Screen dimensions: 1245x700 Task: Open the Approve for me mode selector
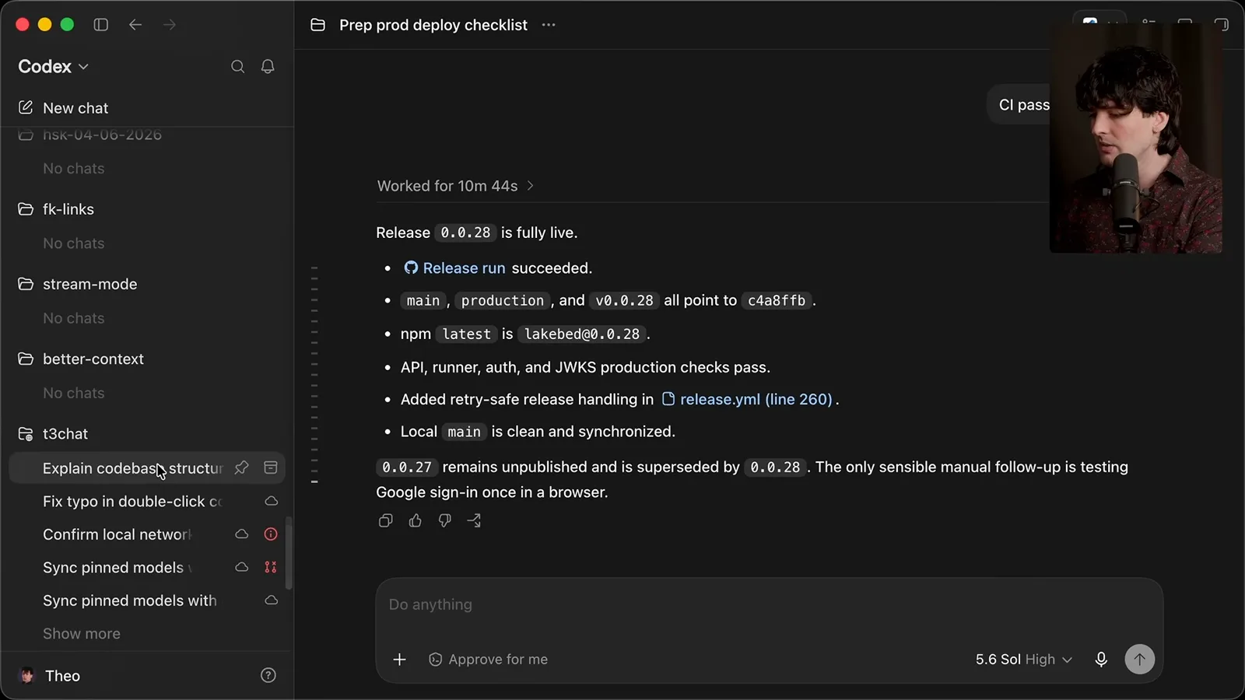(x=488, y=660)
